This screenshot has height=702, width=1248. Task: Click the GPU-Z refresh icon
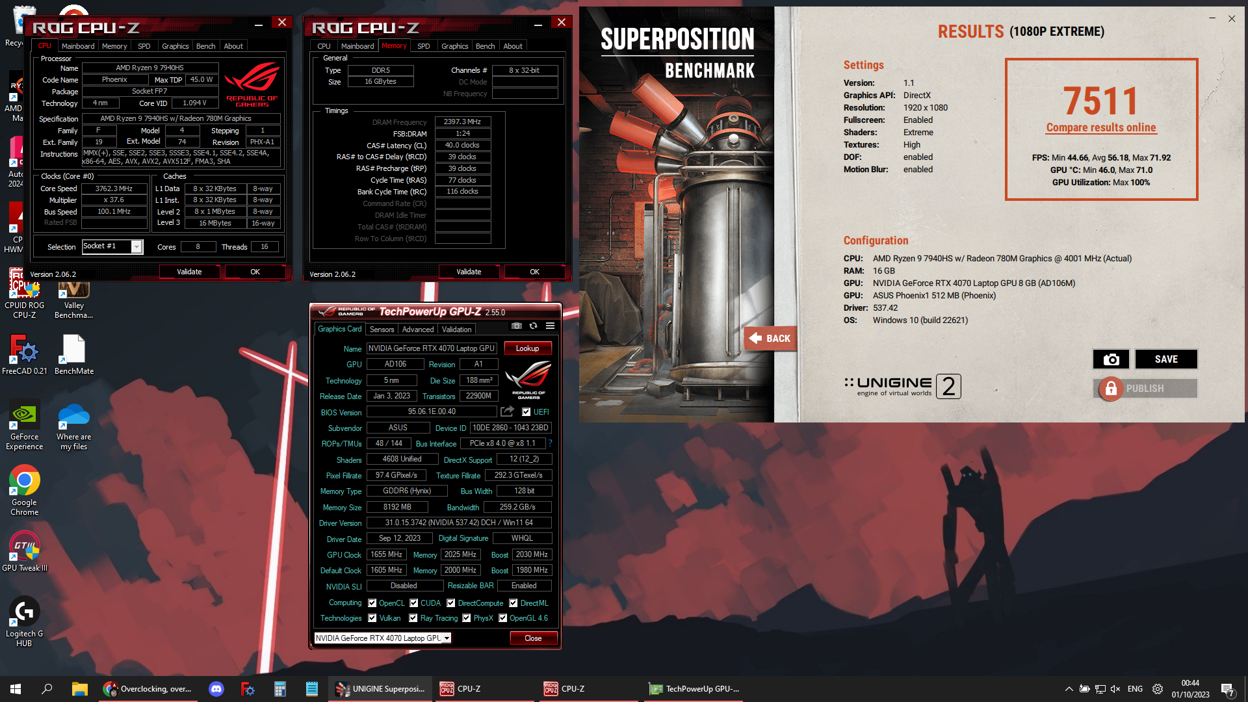(533, 326)
